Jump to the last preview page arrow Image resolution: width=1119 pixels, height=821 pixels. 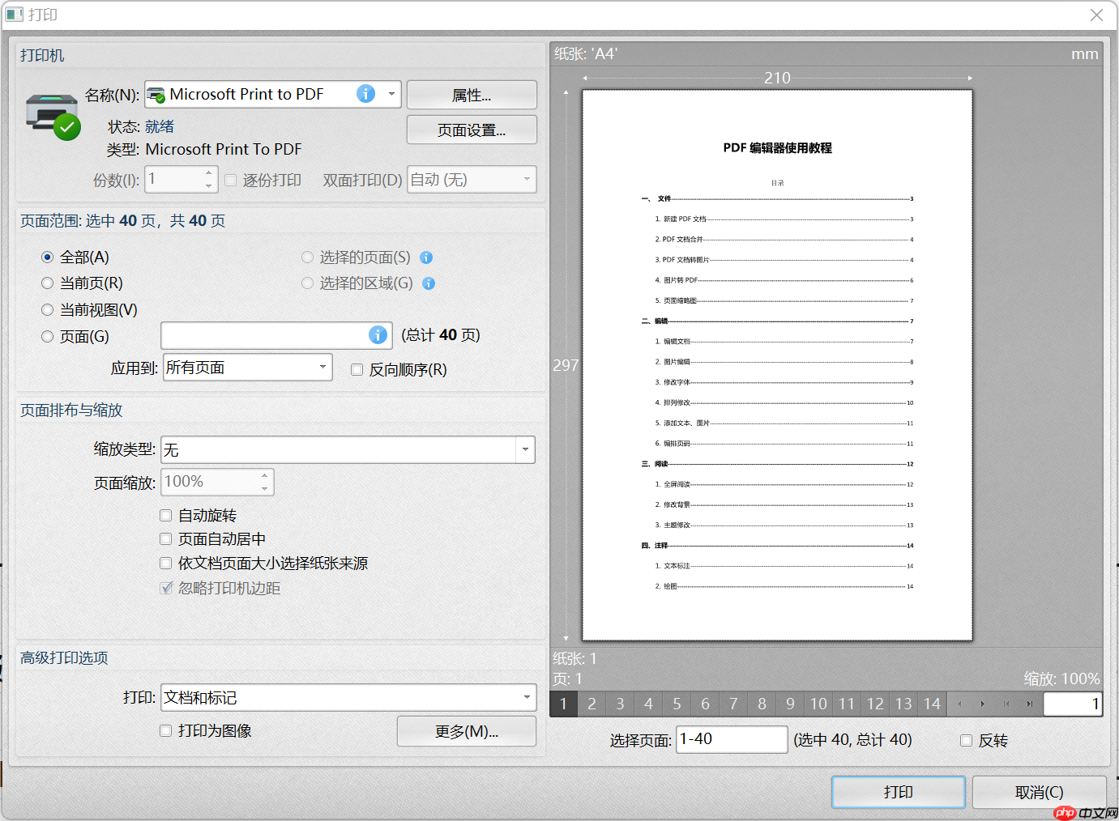(1030, 704)
